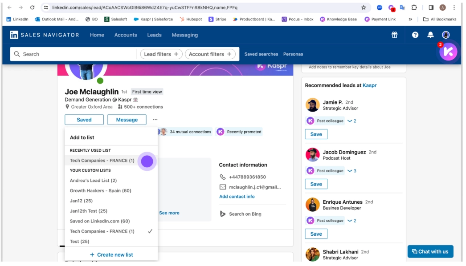Viewport: 466px width, 266px height.
Task: Go to the Home tab
Action: [97, 35]
